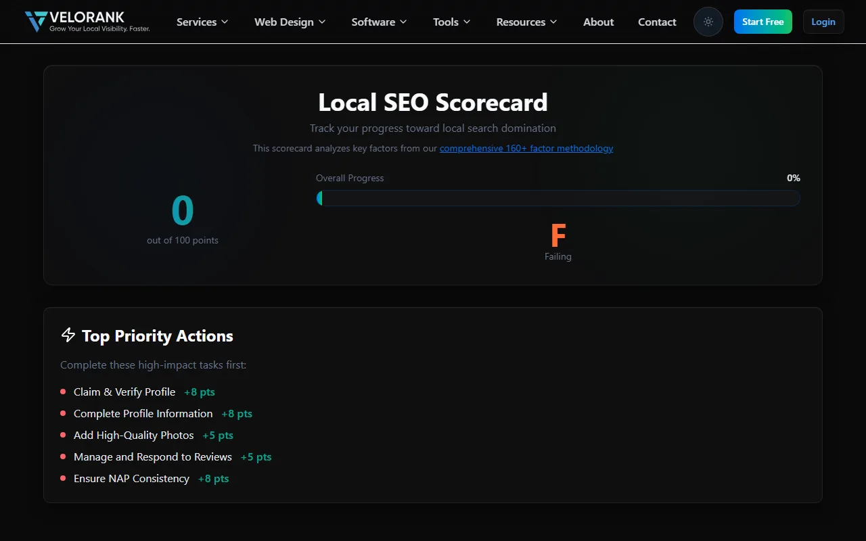Viewport: 866px width, 541px height.
Task: Open the Contact page
Action: [657, 22]
